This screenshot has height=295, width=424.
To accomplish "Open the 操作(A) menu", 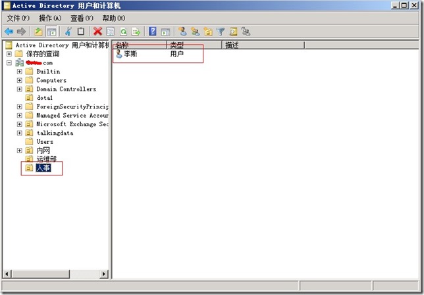I will 50,18.
